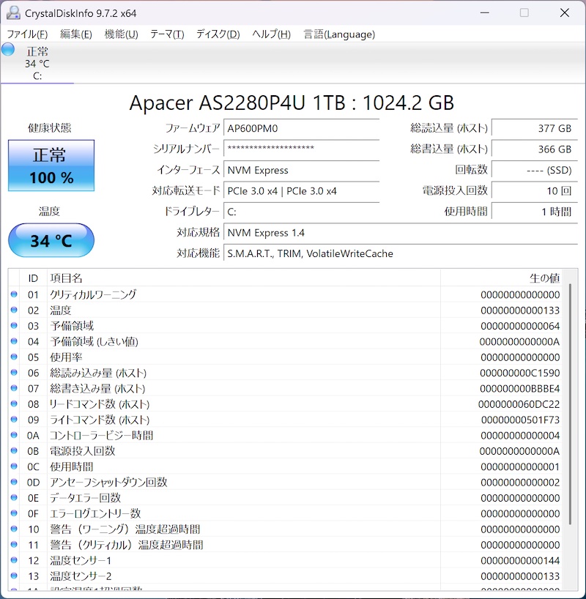Click the NVM Express interface field
This screenshot has width=586, height=599.
click(x=301, y=170)
